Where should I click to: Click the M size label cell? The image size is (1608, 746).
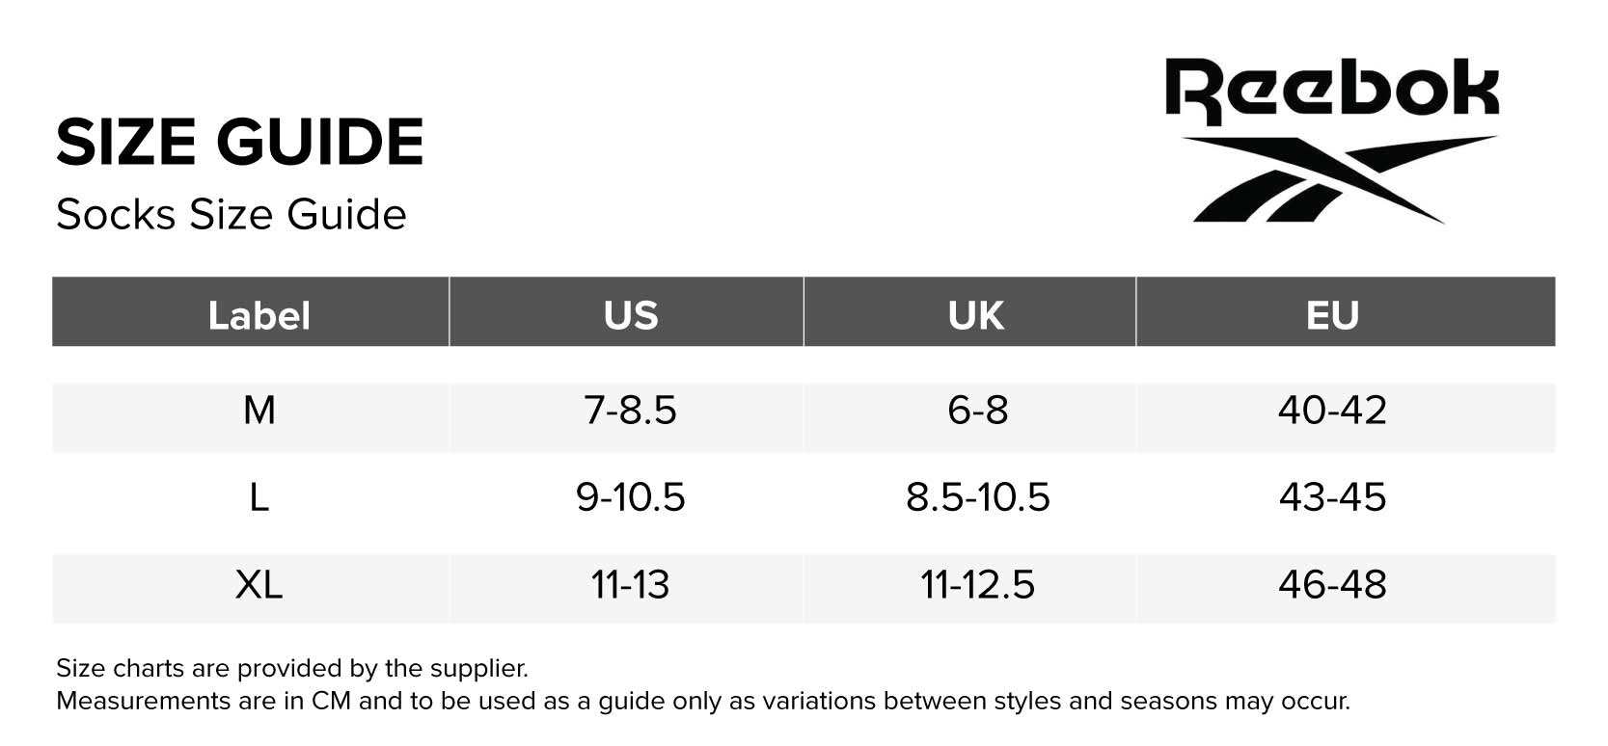tap(259, 411)
